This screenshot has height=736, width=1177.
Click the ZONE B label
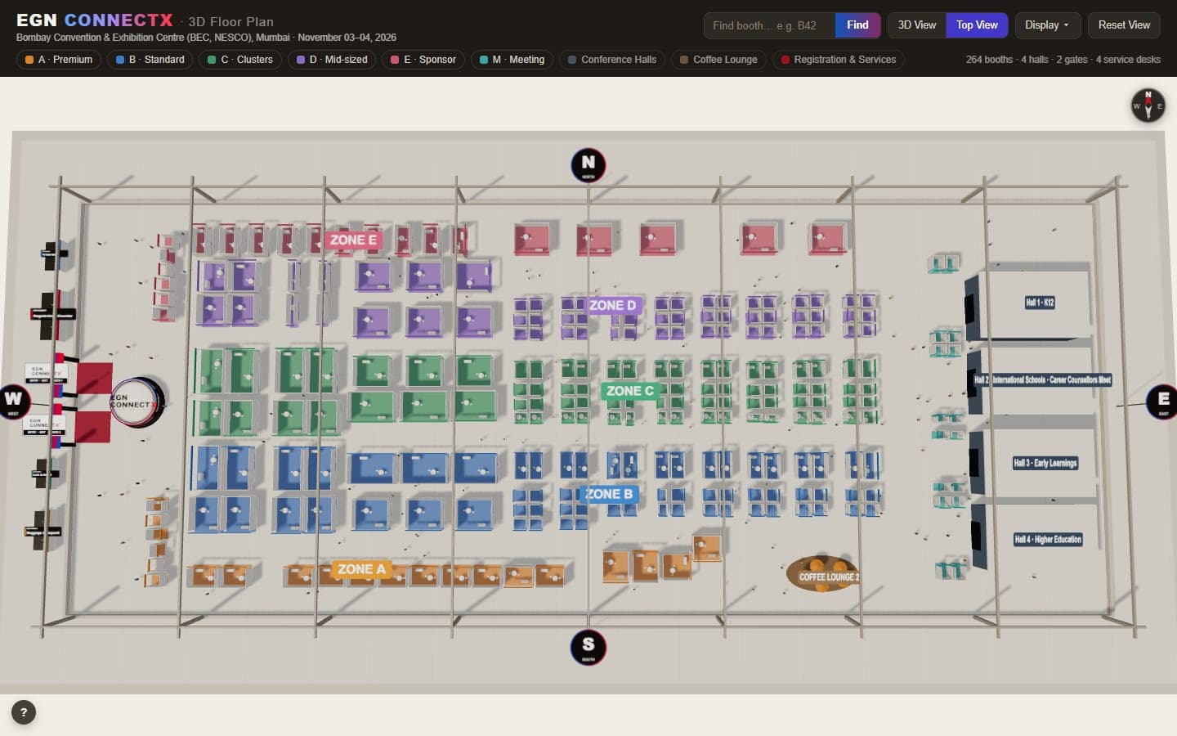point(609,494)
